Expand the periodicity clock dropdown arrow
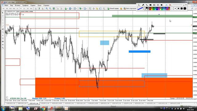Screen dimensions: 197x111 click(x=72, y=9)
